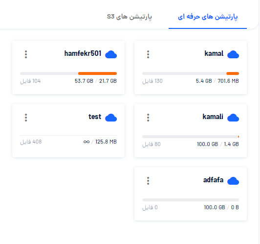Click the cloud icon beside test
This screenshot has width=260, height=244.
click(111, 118)
